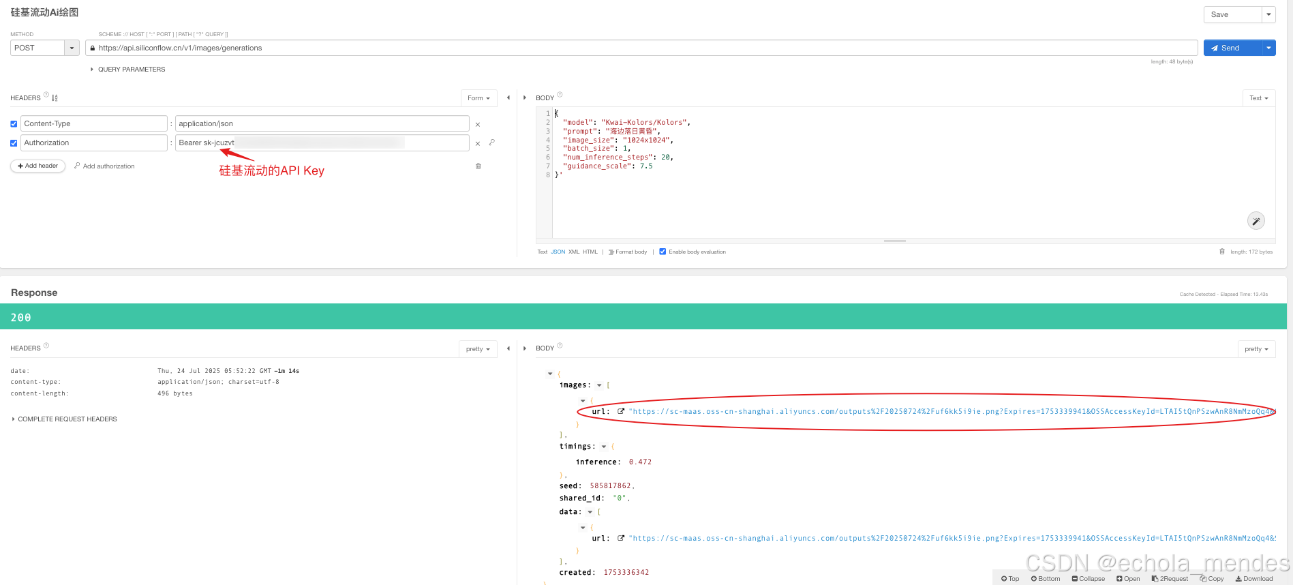Click trash icon to clear request body
This screenshot has width=1293, height=585.
1222,252
